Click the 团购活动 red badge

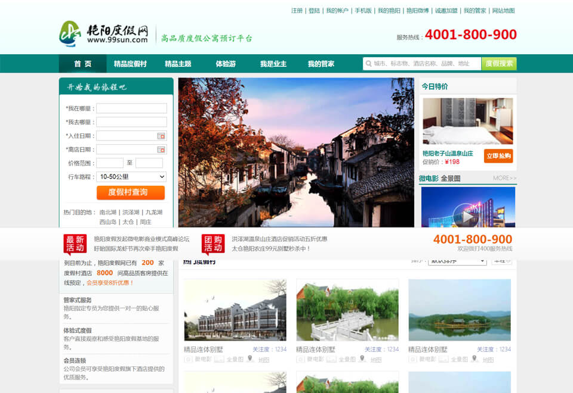tap(213, 244)
